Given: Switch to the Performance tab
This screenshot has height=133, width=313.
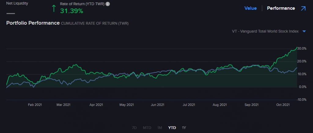Looking at the screenshot, I should (x=281, y=8).
